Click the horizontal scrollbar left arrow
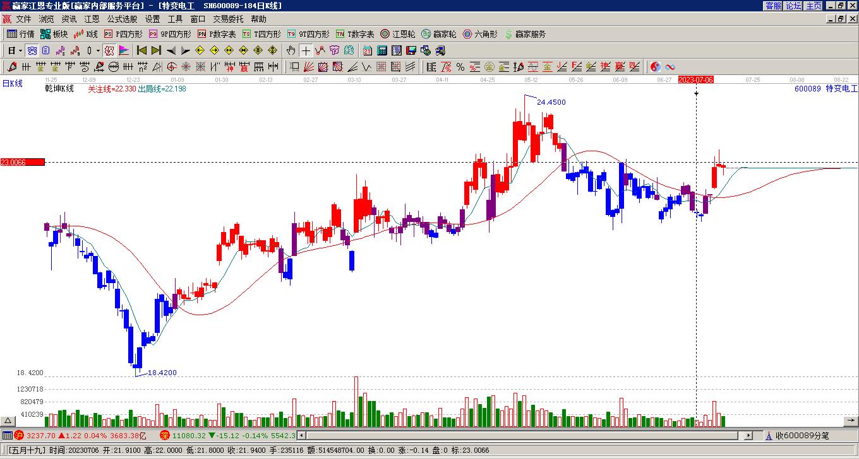Image resolution: width=859 pixels, height=459 pixels. (302, 435)
